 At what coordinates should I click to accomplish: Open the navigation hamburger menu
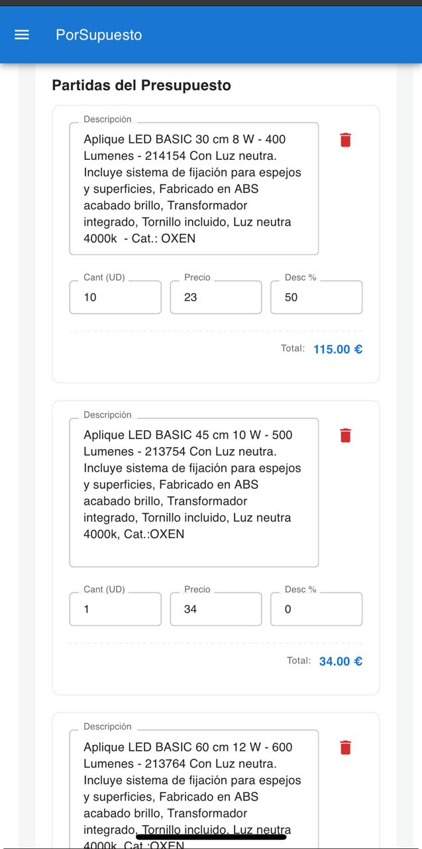point(22,34)
